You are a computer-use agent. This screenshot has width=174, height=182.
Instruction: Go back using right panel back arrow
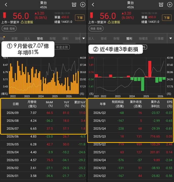tap(93, 5)
